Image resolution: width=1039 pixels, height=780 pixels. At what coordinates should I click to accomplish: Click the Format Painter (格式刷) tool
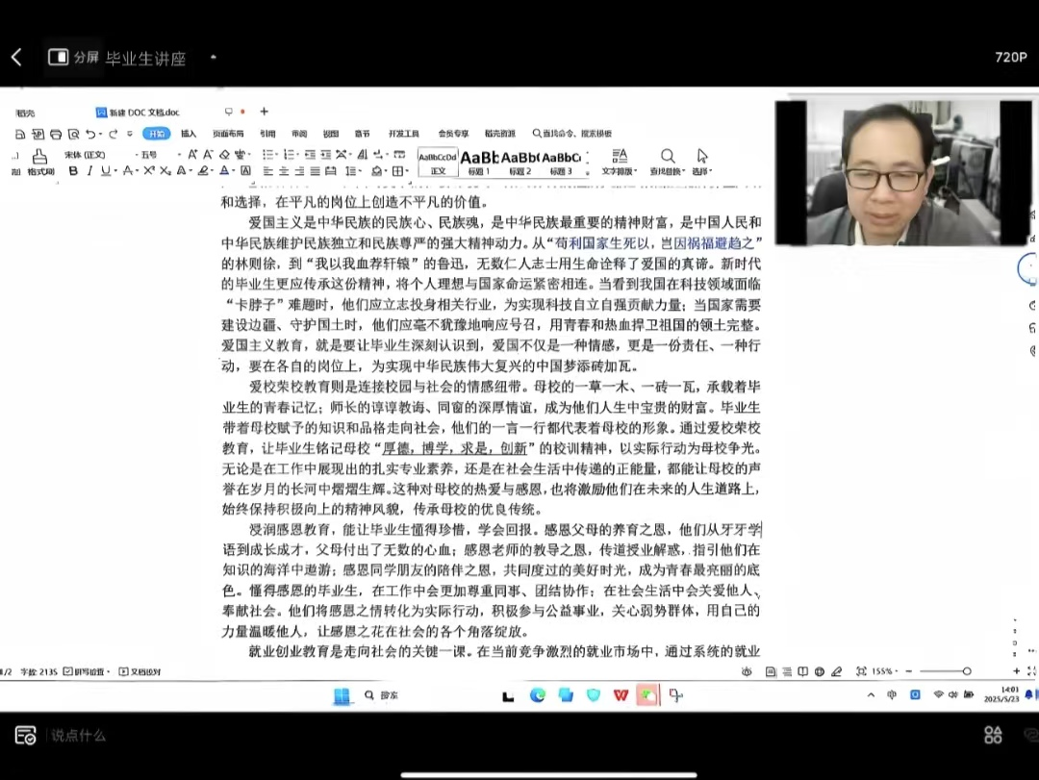click(x=40, y=164)
